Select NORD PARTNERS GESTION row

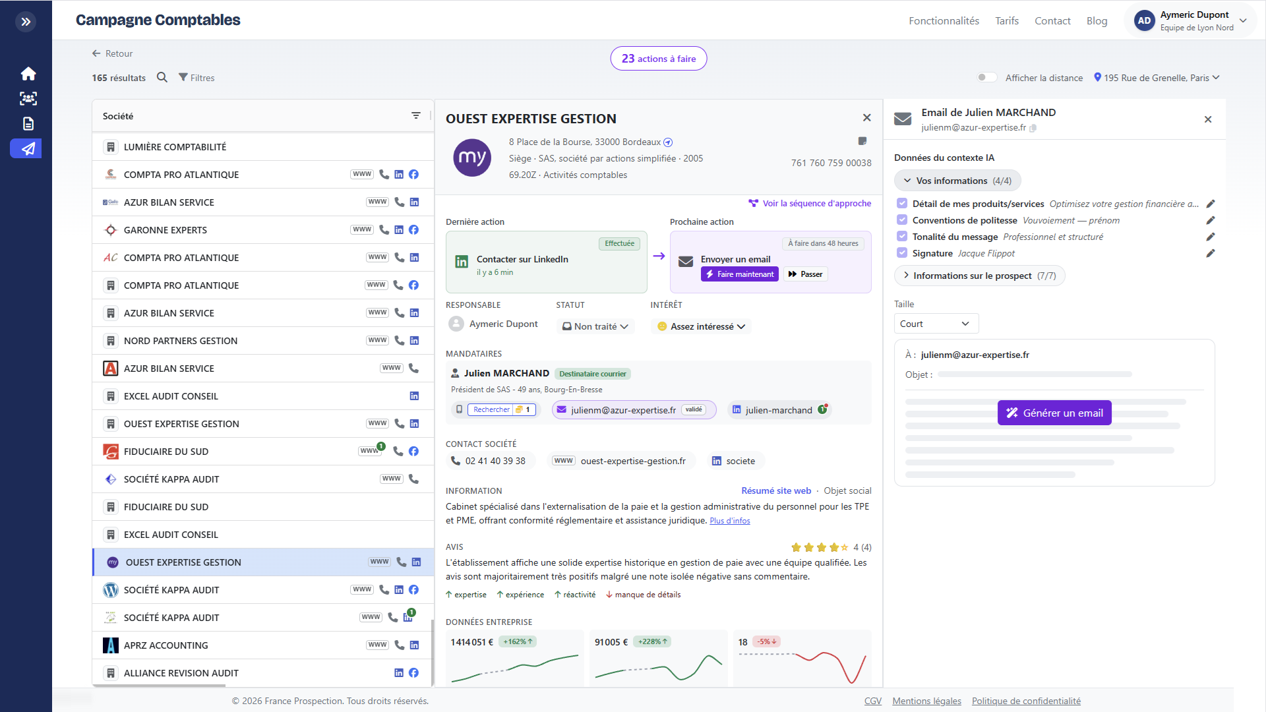263,340
